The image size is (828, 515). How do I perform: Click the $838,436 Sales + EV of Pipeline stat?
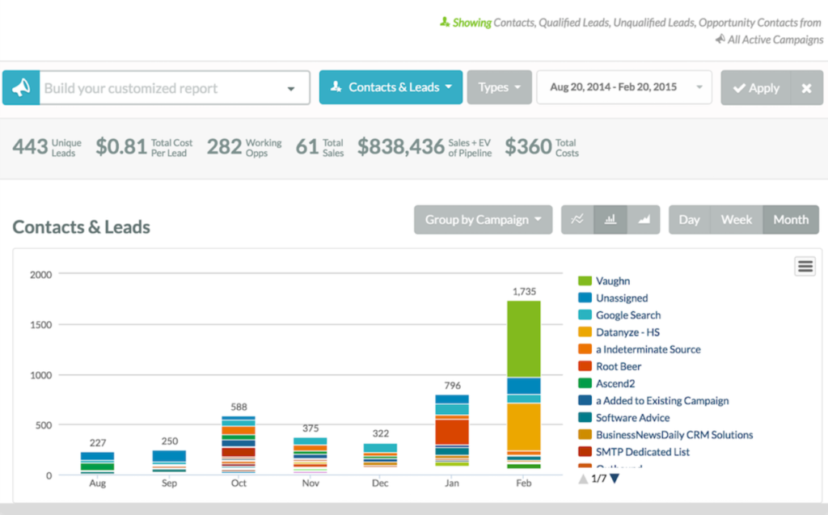425,147
